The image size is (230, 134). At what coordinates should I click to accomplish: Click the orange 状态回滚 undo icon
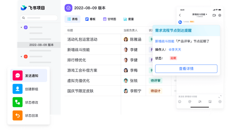(x=18, y=116)
